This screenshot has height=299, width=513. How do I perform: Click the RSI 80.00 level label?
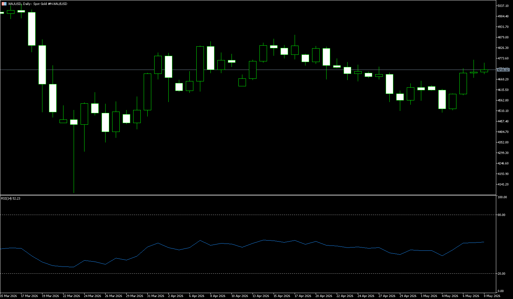pos(502,215)
